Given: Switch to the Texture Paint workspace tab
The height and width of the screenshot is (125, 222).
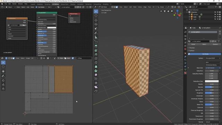Looking at the screenshot, I should [x=65, y=4].
